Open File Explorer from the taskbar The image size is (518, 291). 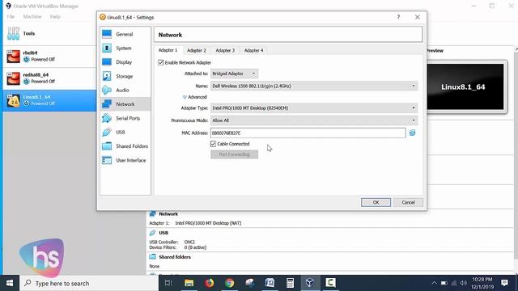[x=189, y=283]
